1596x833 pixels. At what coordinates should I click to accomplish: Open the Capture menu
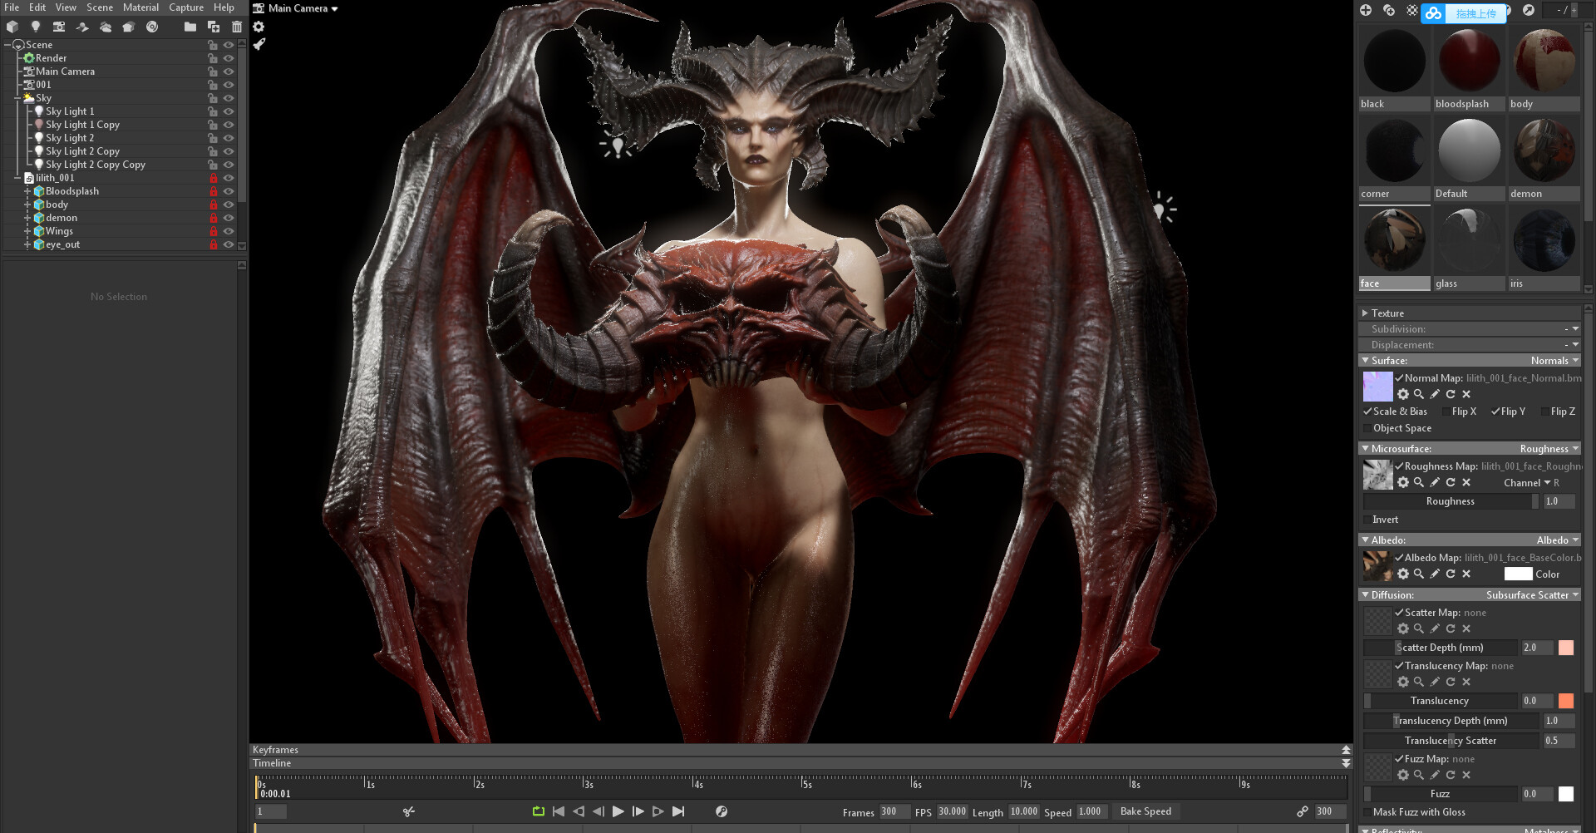point(186,7)
